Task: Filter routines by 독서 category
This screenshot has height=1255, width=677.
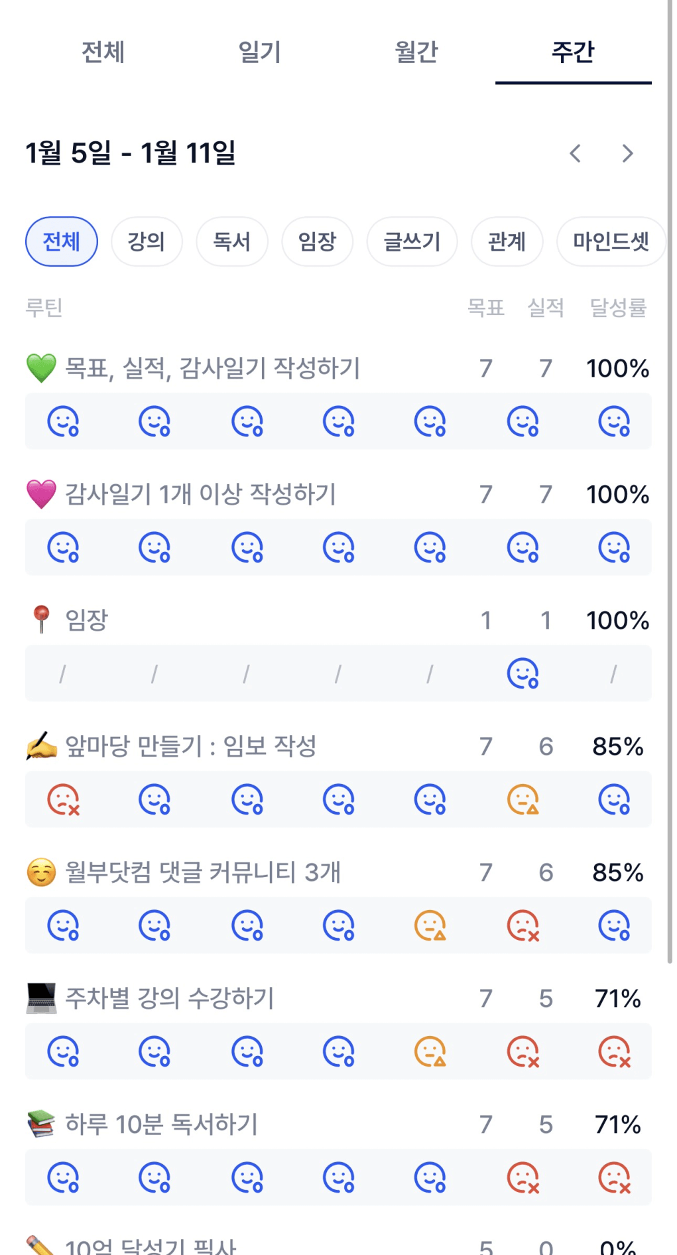Action: [x=232, y=241]
